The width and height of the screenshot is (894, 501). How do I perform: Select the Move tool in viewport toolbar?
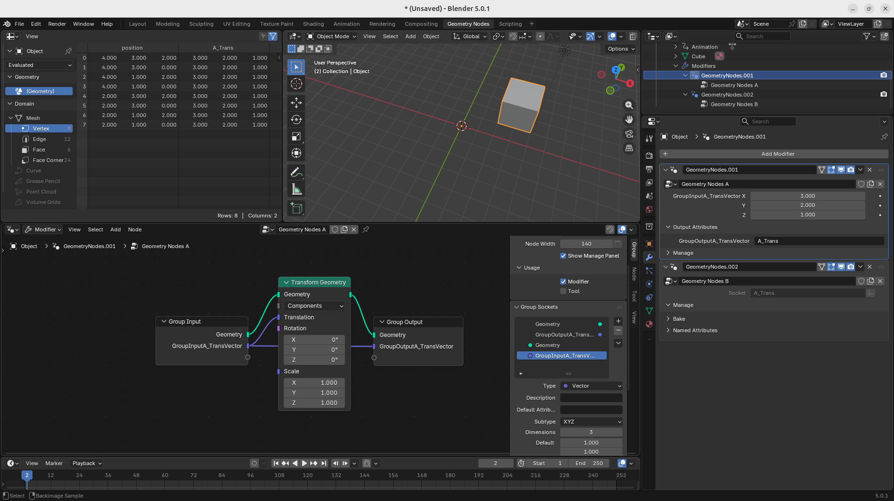coord(296,102)
